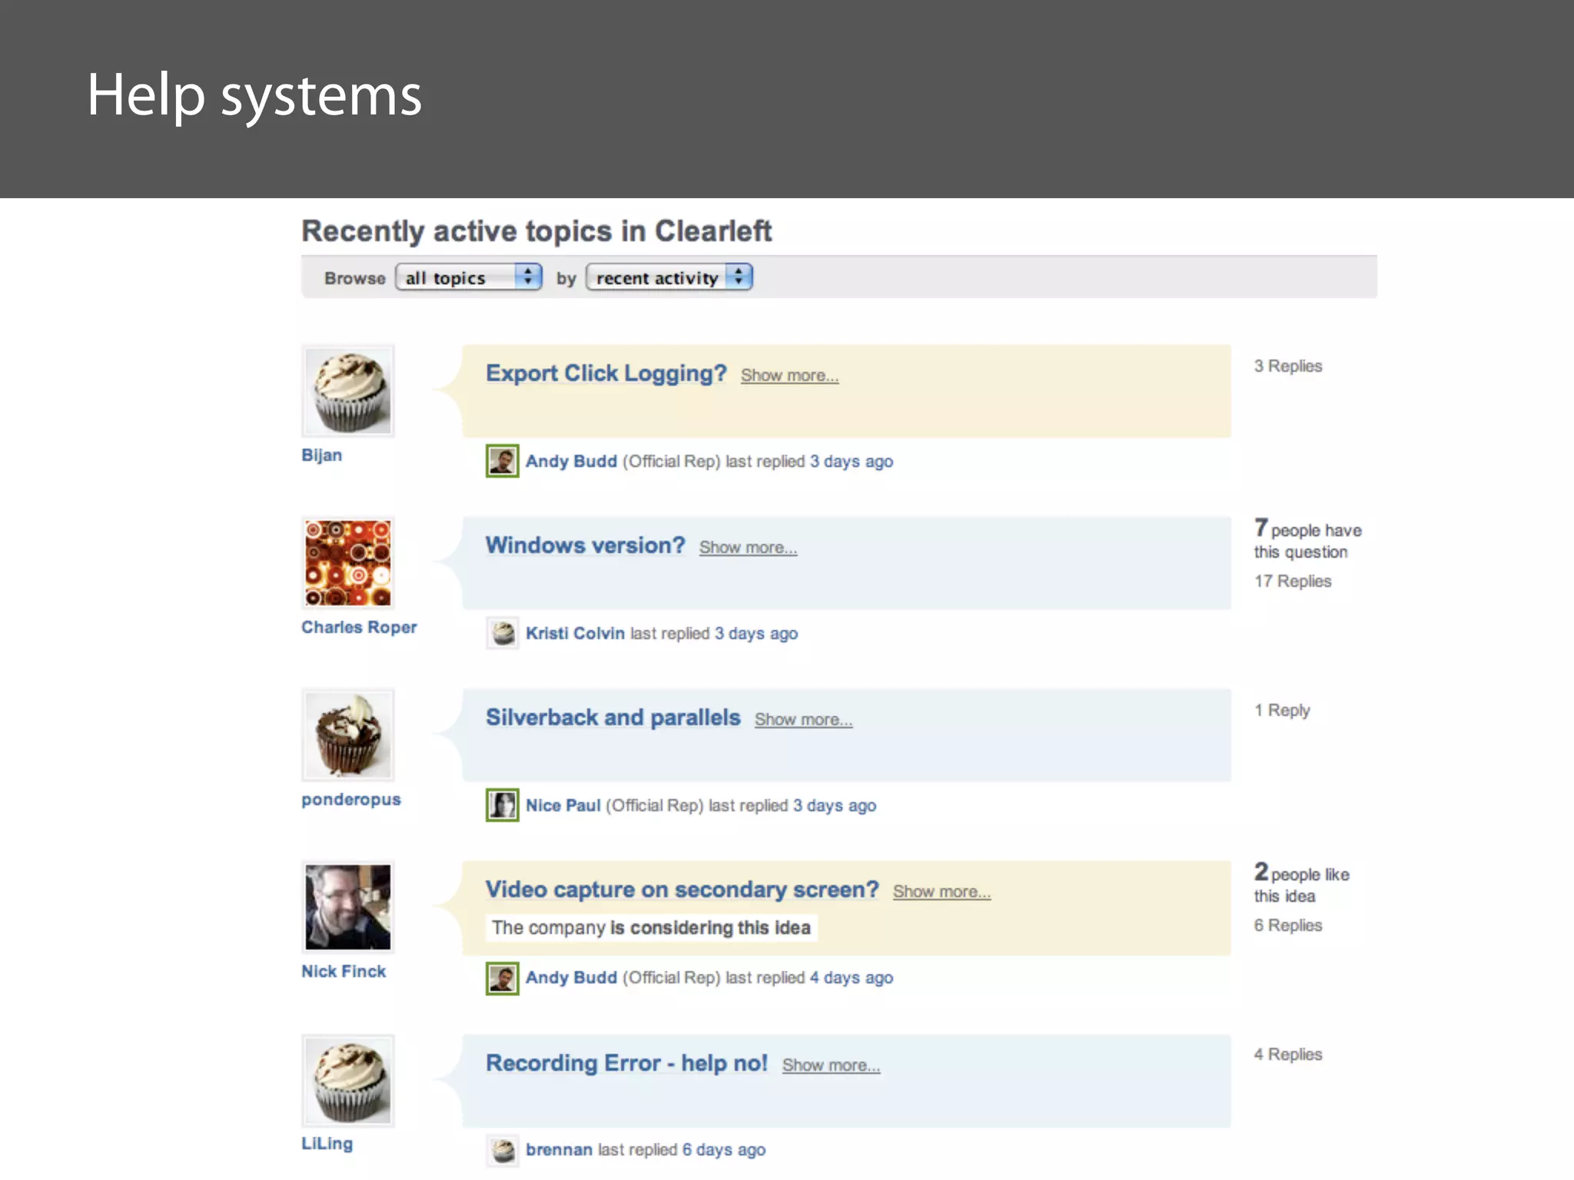This screenshot has height=1180, width=1574.
Task: Click Andy Budd's name under Video capture topic
Action: tap(571, 977)
